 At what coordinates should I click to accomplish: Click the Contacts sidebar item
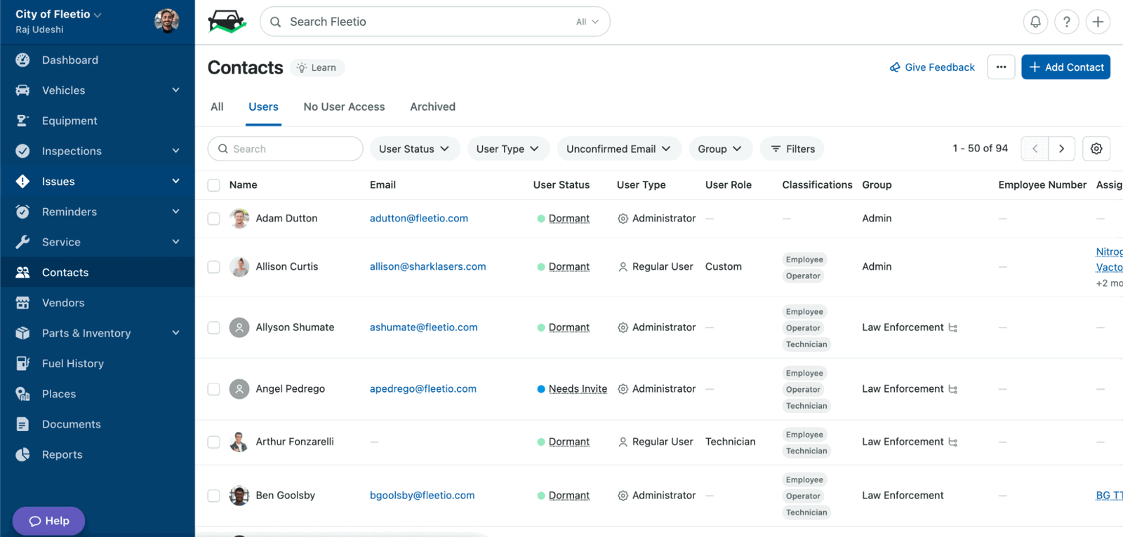tap(97, 273)
